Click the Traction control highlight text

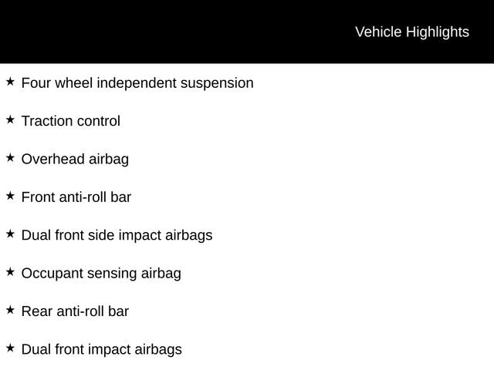[x=71, y=121]
